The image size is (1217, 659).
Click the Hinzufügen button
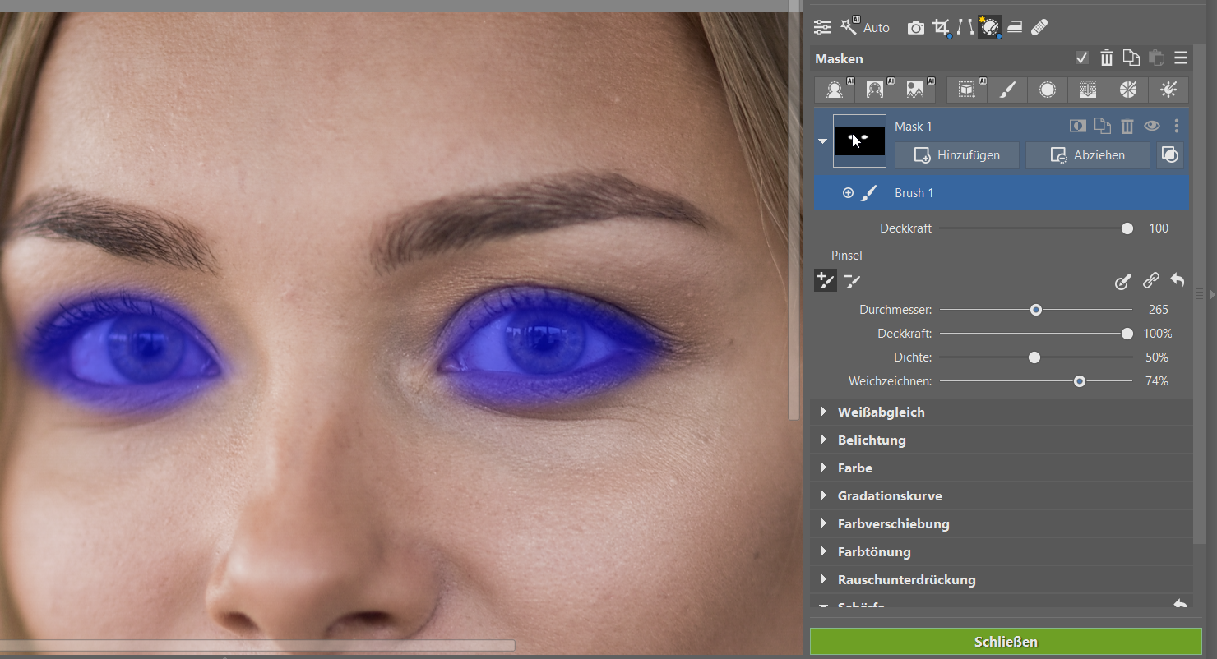[x=956, y=155]
